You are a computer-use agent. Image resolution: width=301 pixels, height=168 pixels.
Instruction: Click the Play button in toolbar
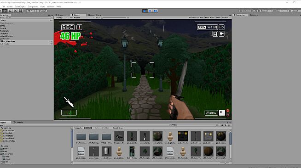[145, 11]
